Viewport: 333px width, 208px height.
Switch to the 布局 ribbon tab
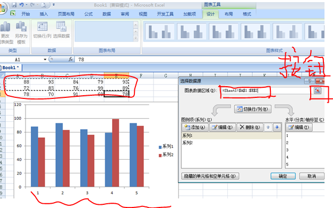click(229, 14)
